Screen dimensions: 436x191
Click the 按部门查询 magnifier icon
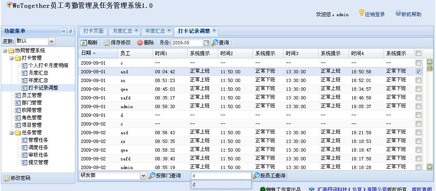pyautogui.click(x=152, y=176)
